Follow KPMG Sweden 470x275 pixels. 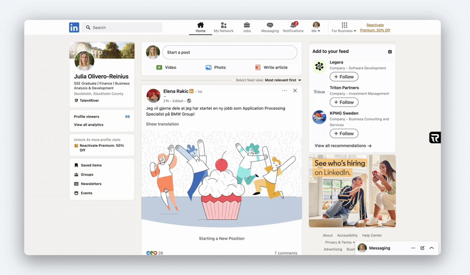(x=344, y=133)
